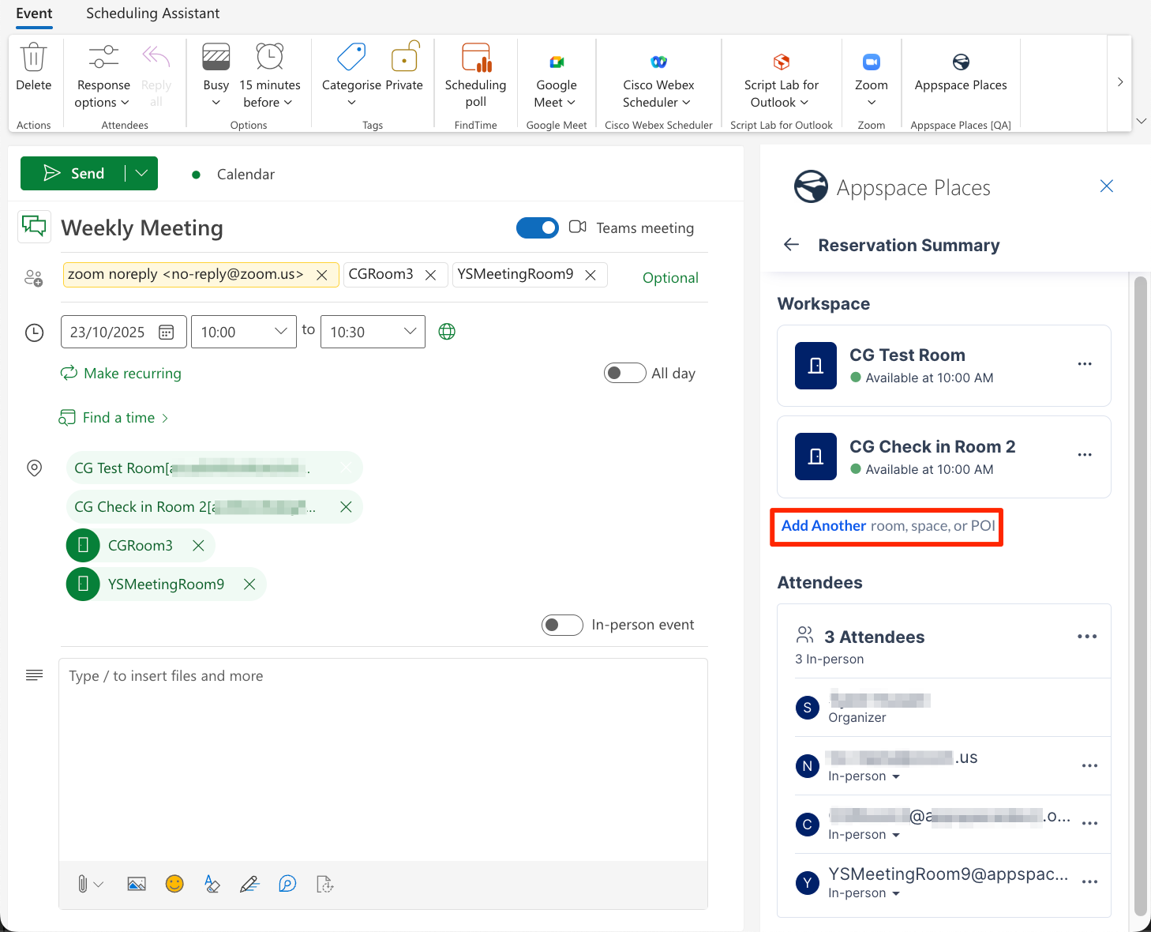The width and height of the screenshot is (1151, 932).
Task: Click into the message body field
Action: click(x=383, y=760)
